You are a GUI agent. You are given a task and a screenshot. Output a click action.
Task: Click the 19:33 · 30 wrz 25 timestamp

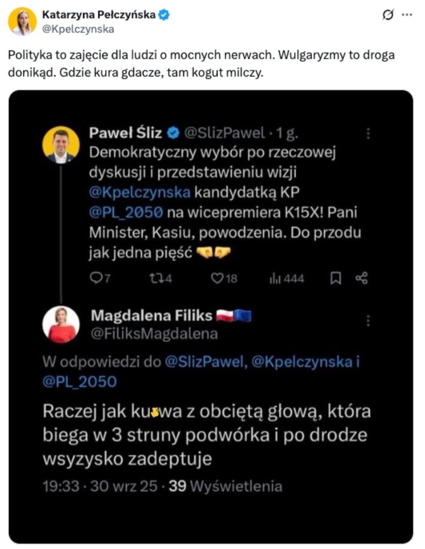point(100,486)
